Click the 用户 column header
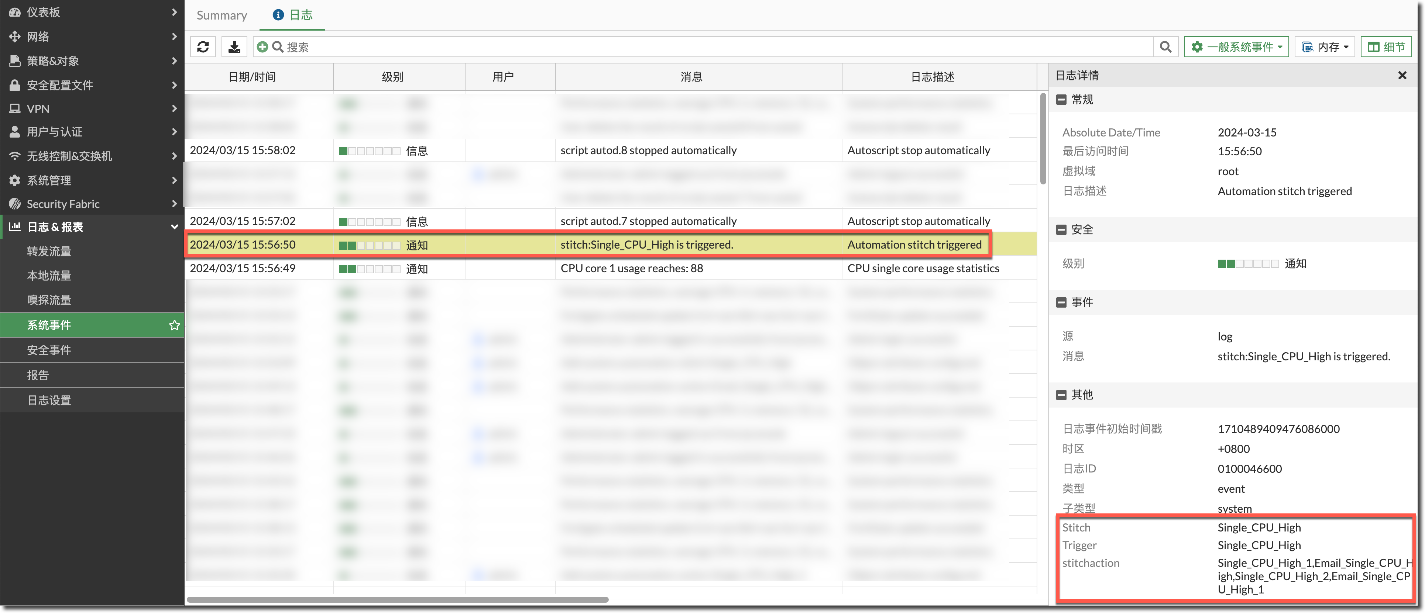Screen dimensions: 1425x613 [510, 77]
